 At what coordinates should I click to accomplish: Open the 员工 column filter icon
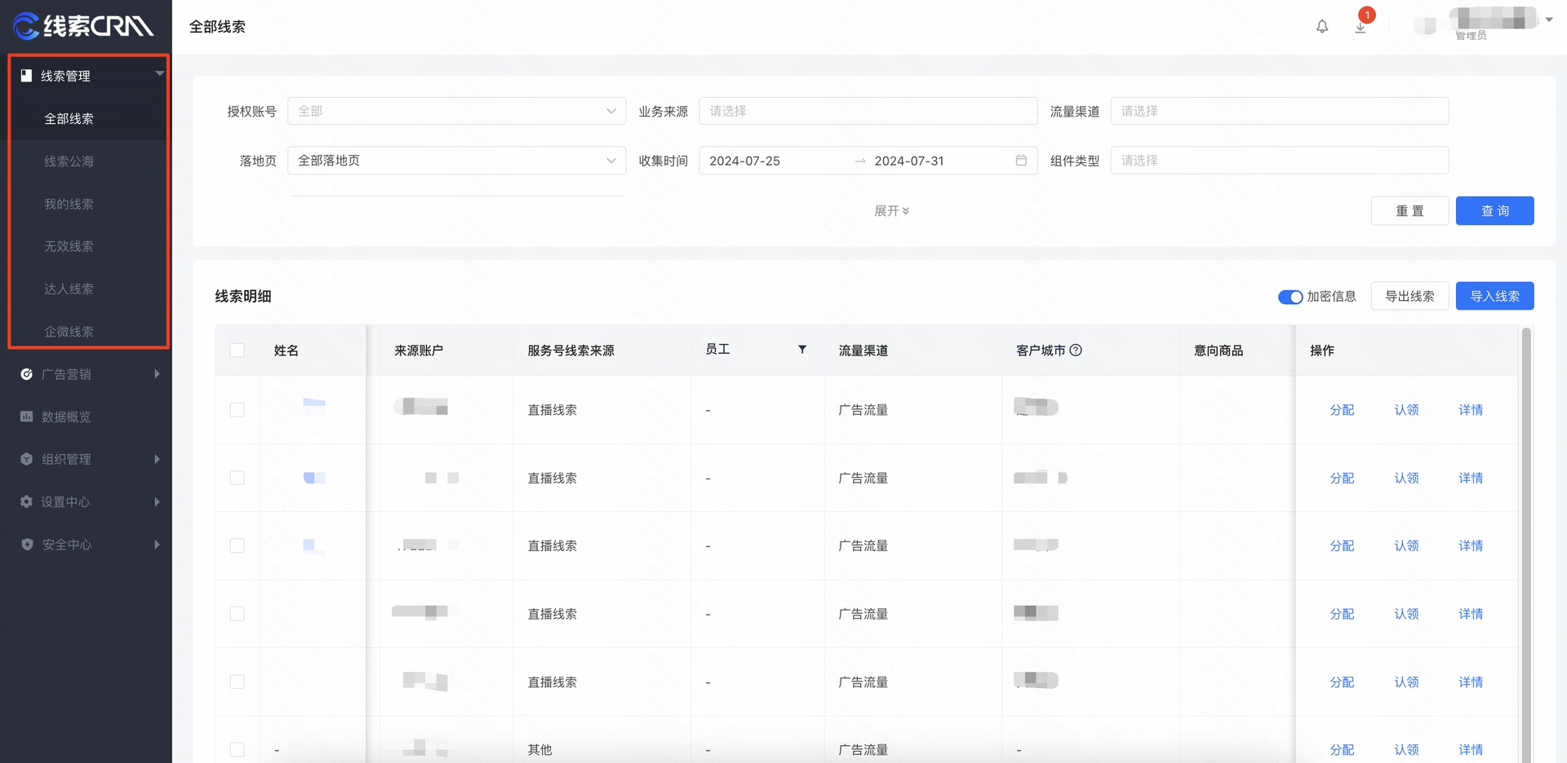[802, 349]
